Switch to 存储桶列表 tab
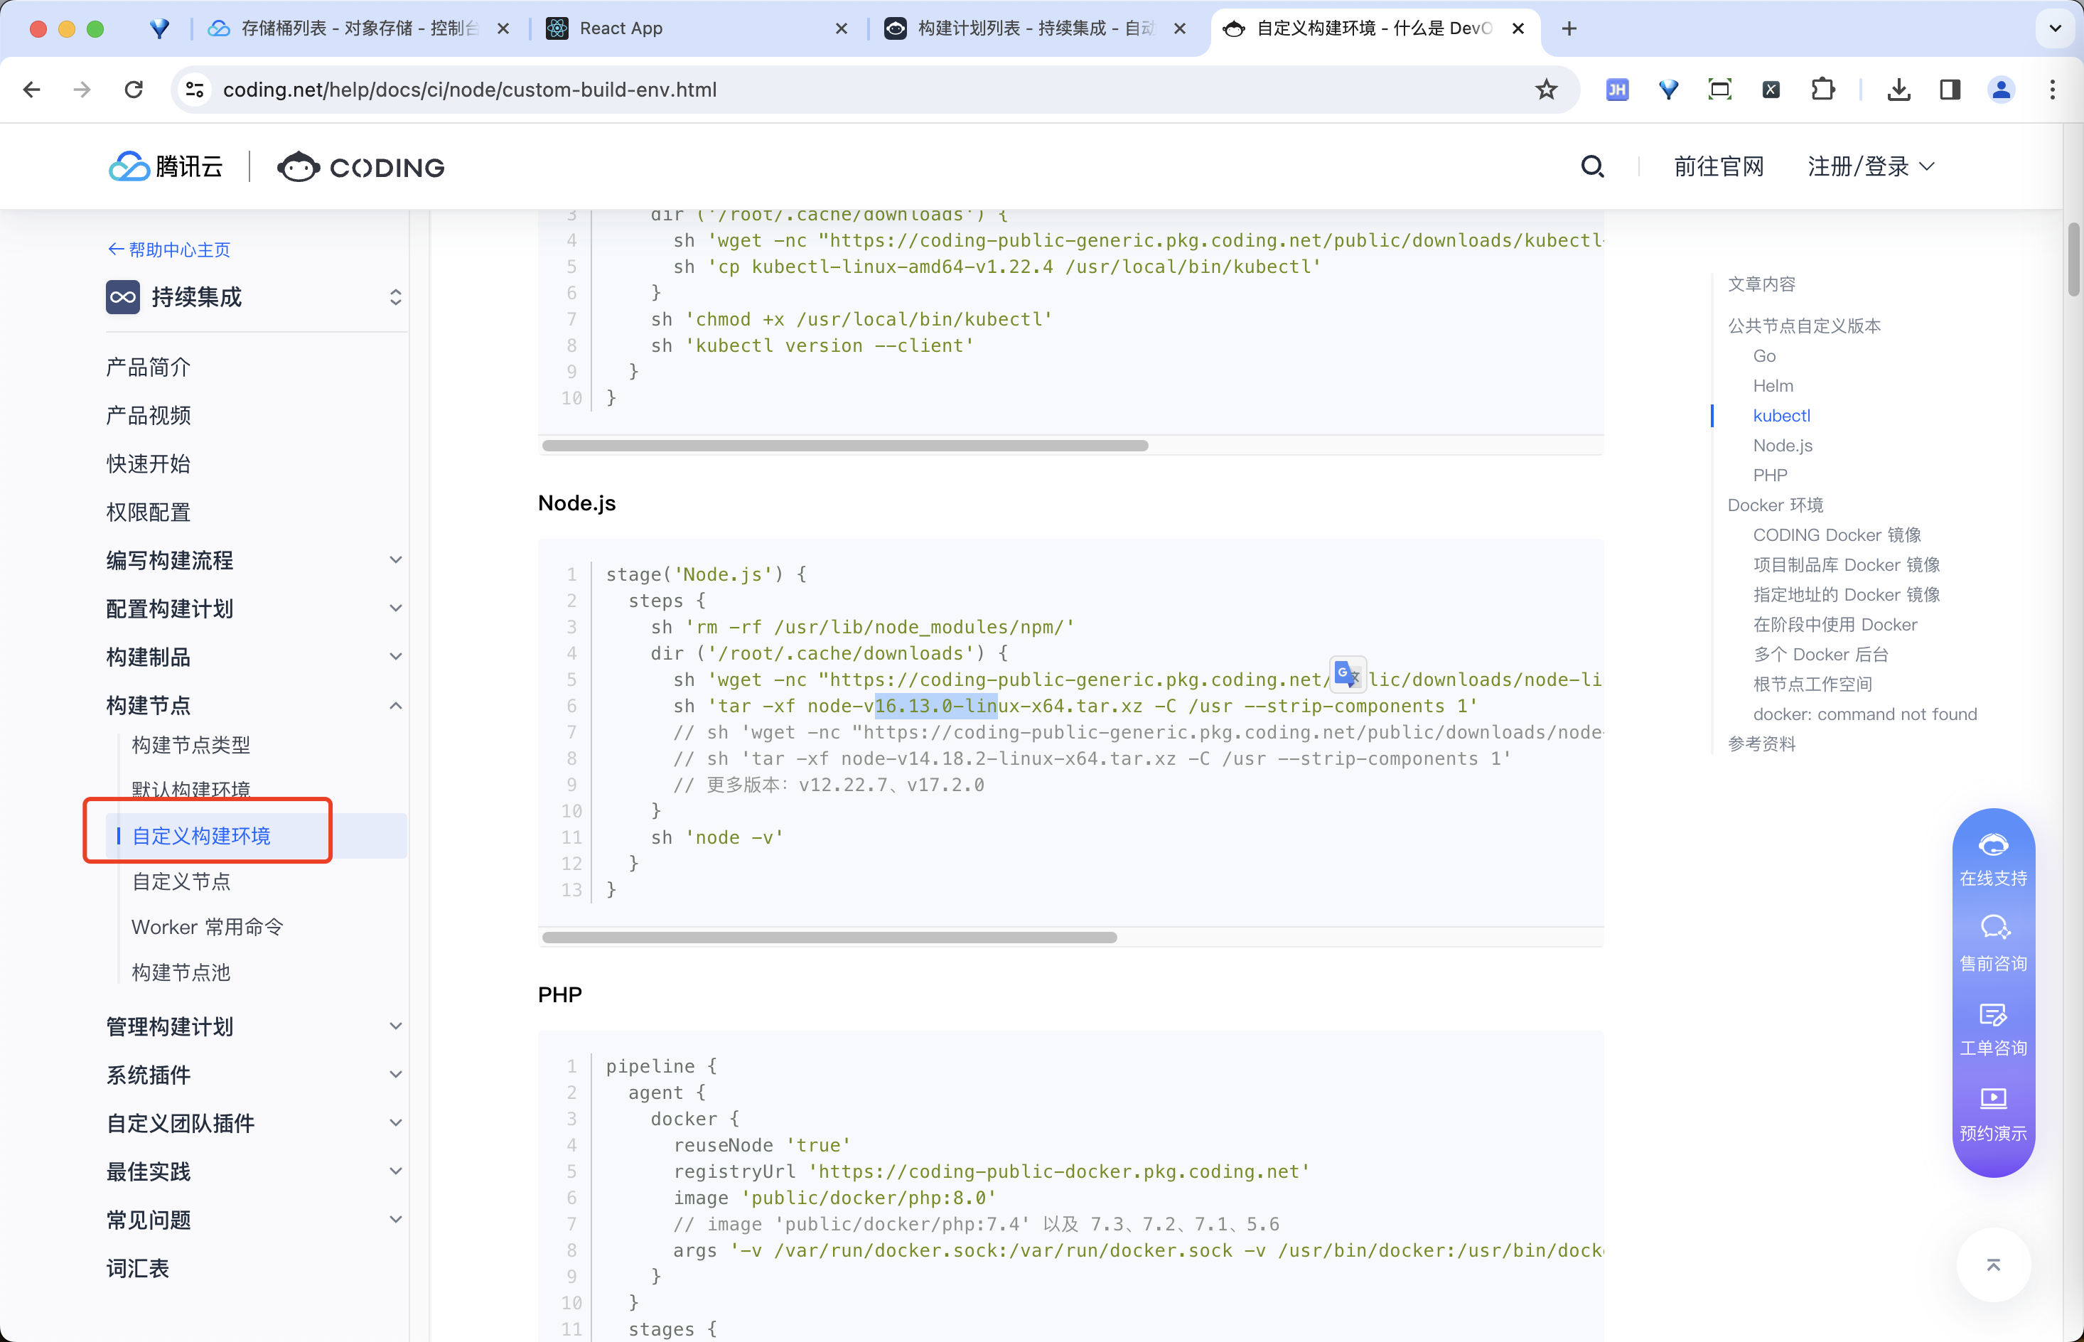2084x1342 pixels. [x=358, y=28]
